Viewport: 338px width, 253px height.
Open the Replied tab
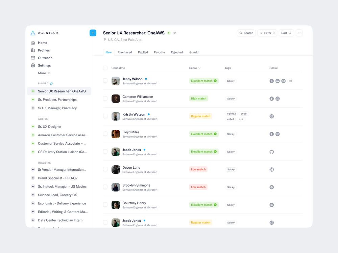[143, 52]
